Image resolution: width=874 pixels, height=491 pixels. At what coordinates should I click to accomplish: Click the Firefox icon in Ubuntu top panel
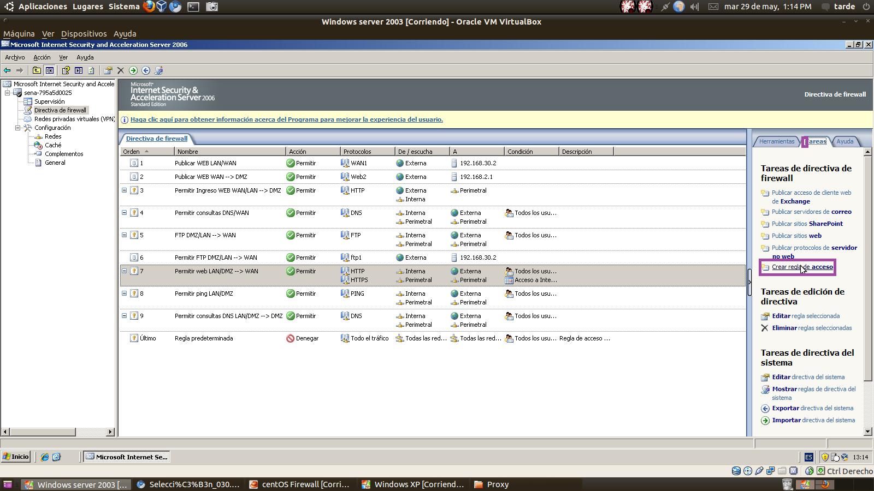(149, 7)
